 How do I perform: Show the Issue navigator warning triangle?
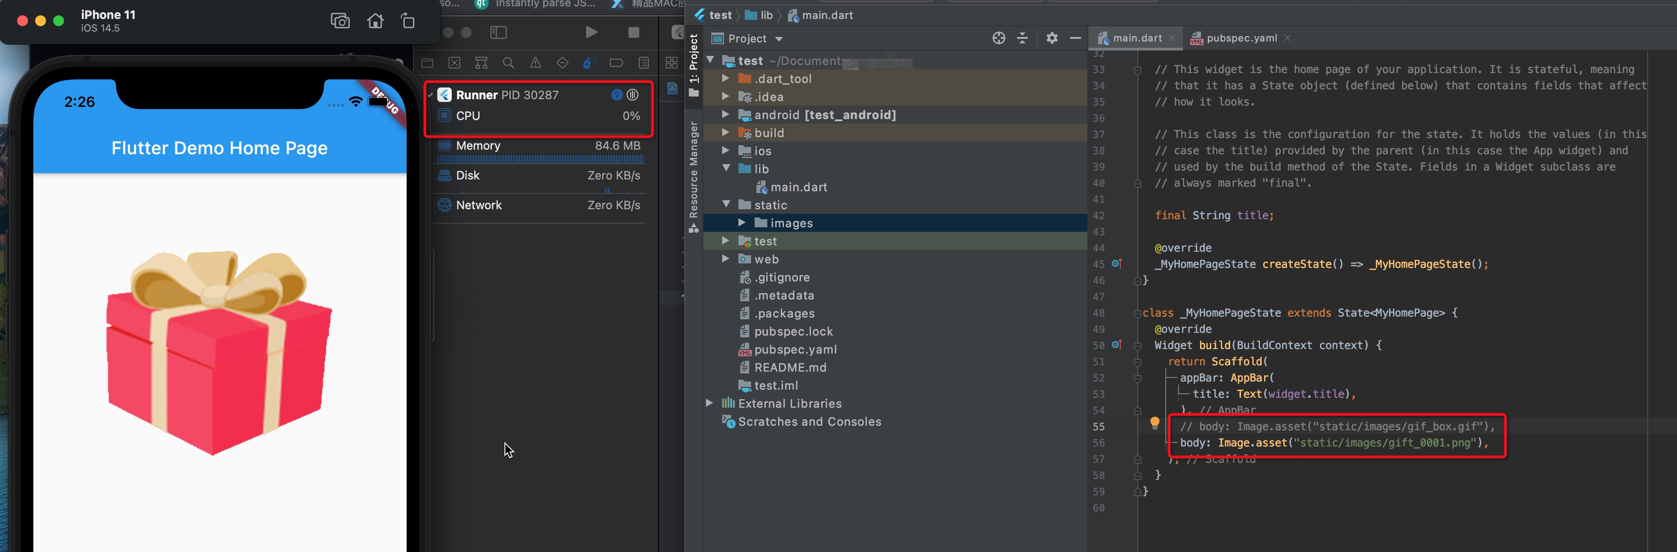[535, 63]
